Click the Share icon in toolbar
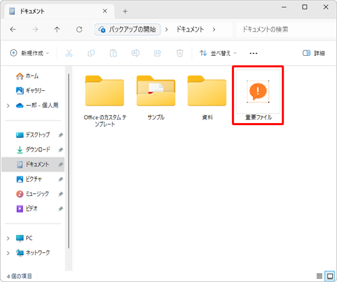The image size is (337, 282). tap(158, 53)
